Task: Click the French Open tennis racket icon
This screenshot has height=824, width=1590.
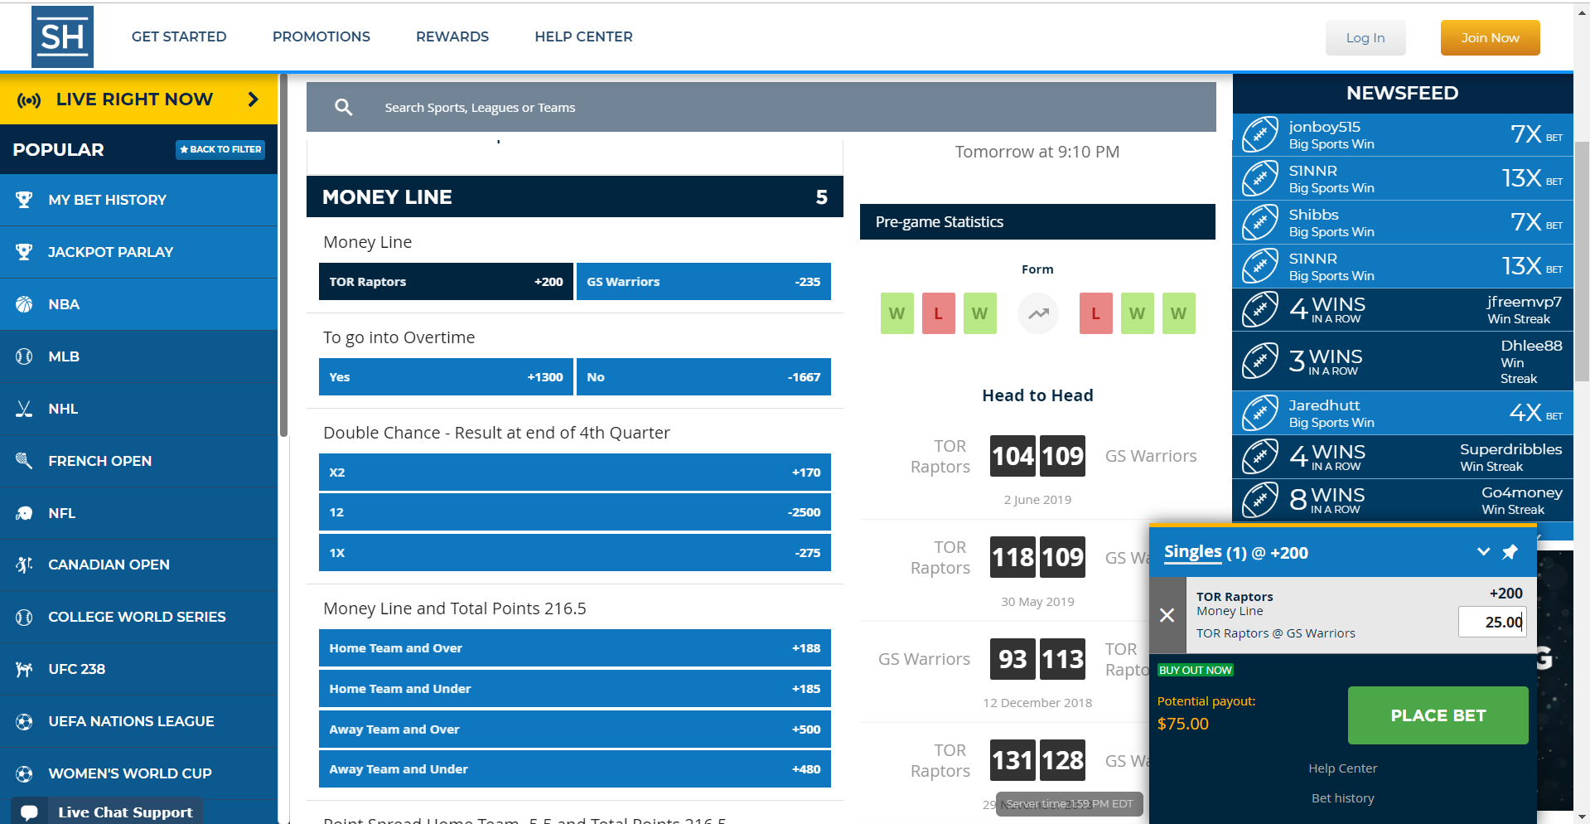Action: click(24, 461)
